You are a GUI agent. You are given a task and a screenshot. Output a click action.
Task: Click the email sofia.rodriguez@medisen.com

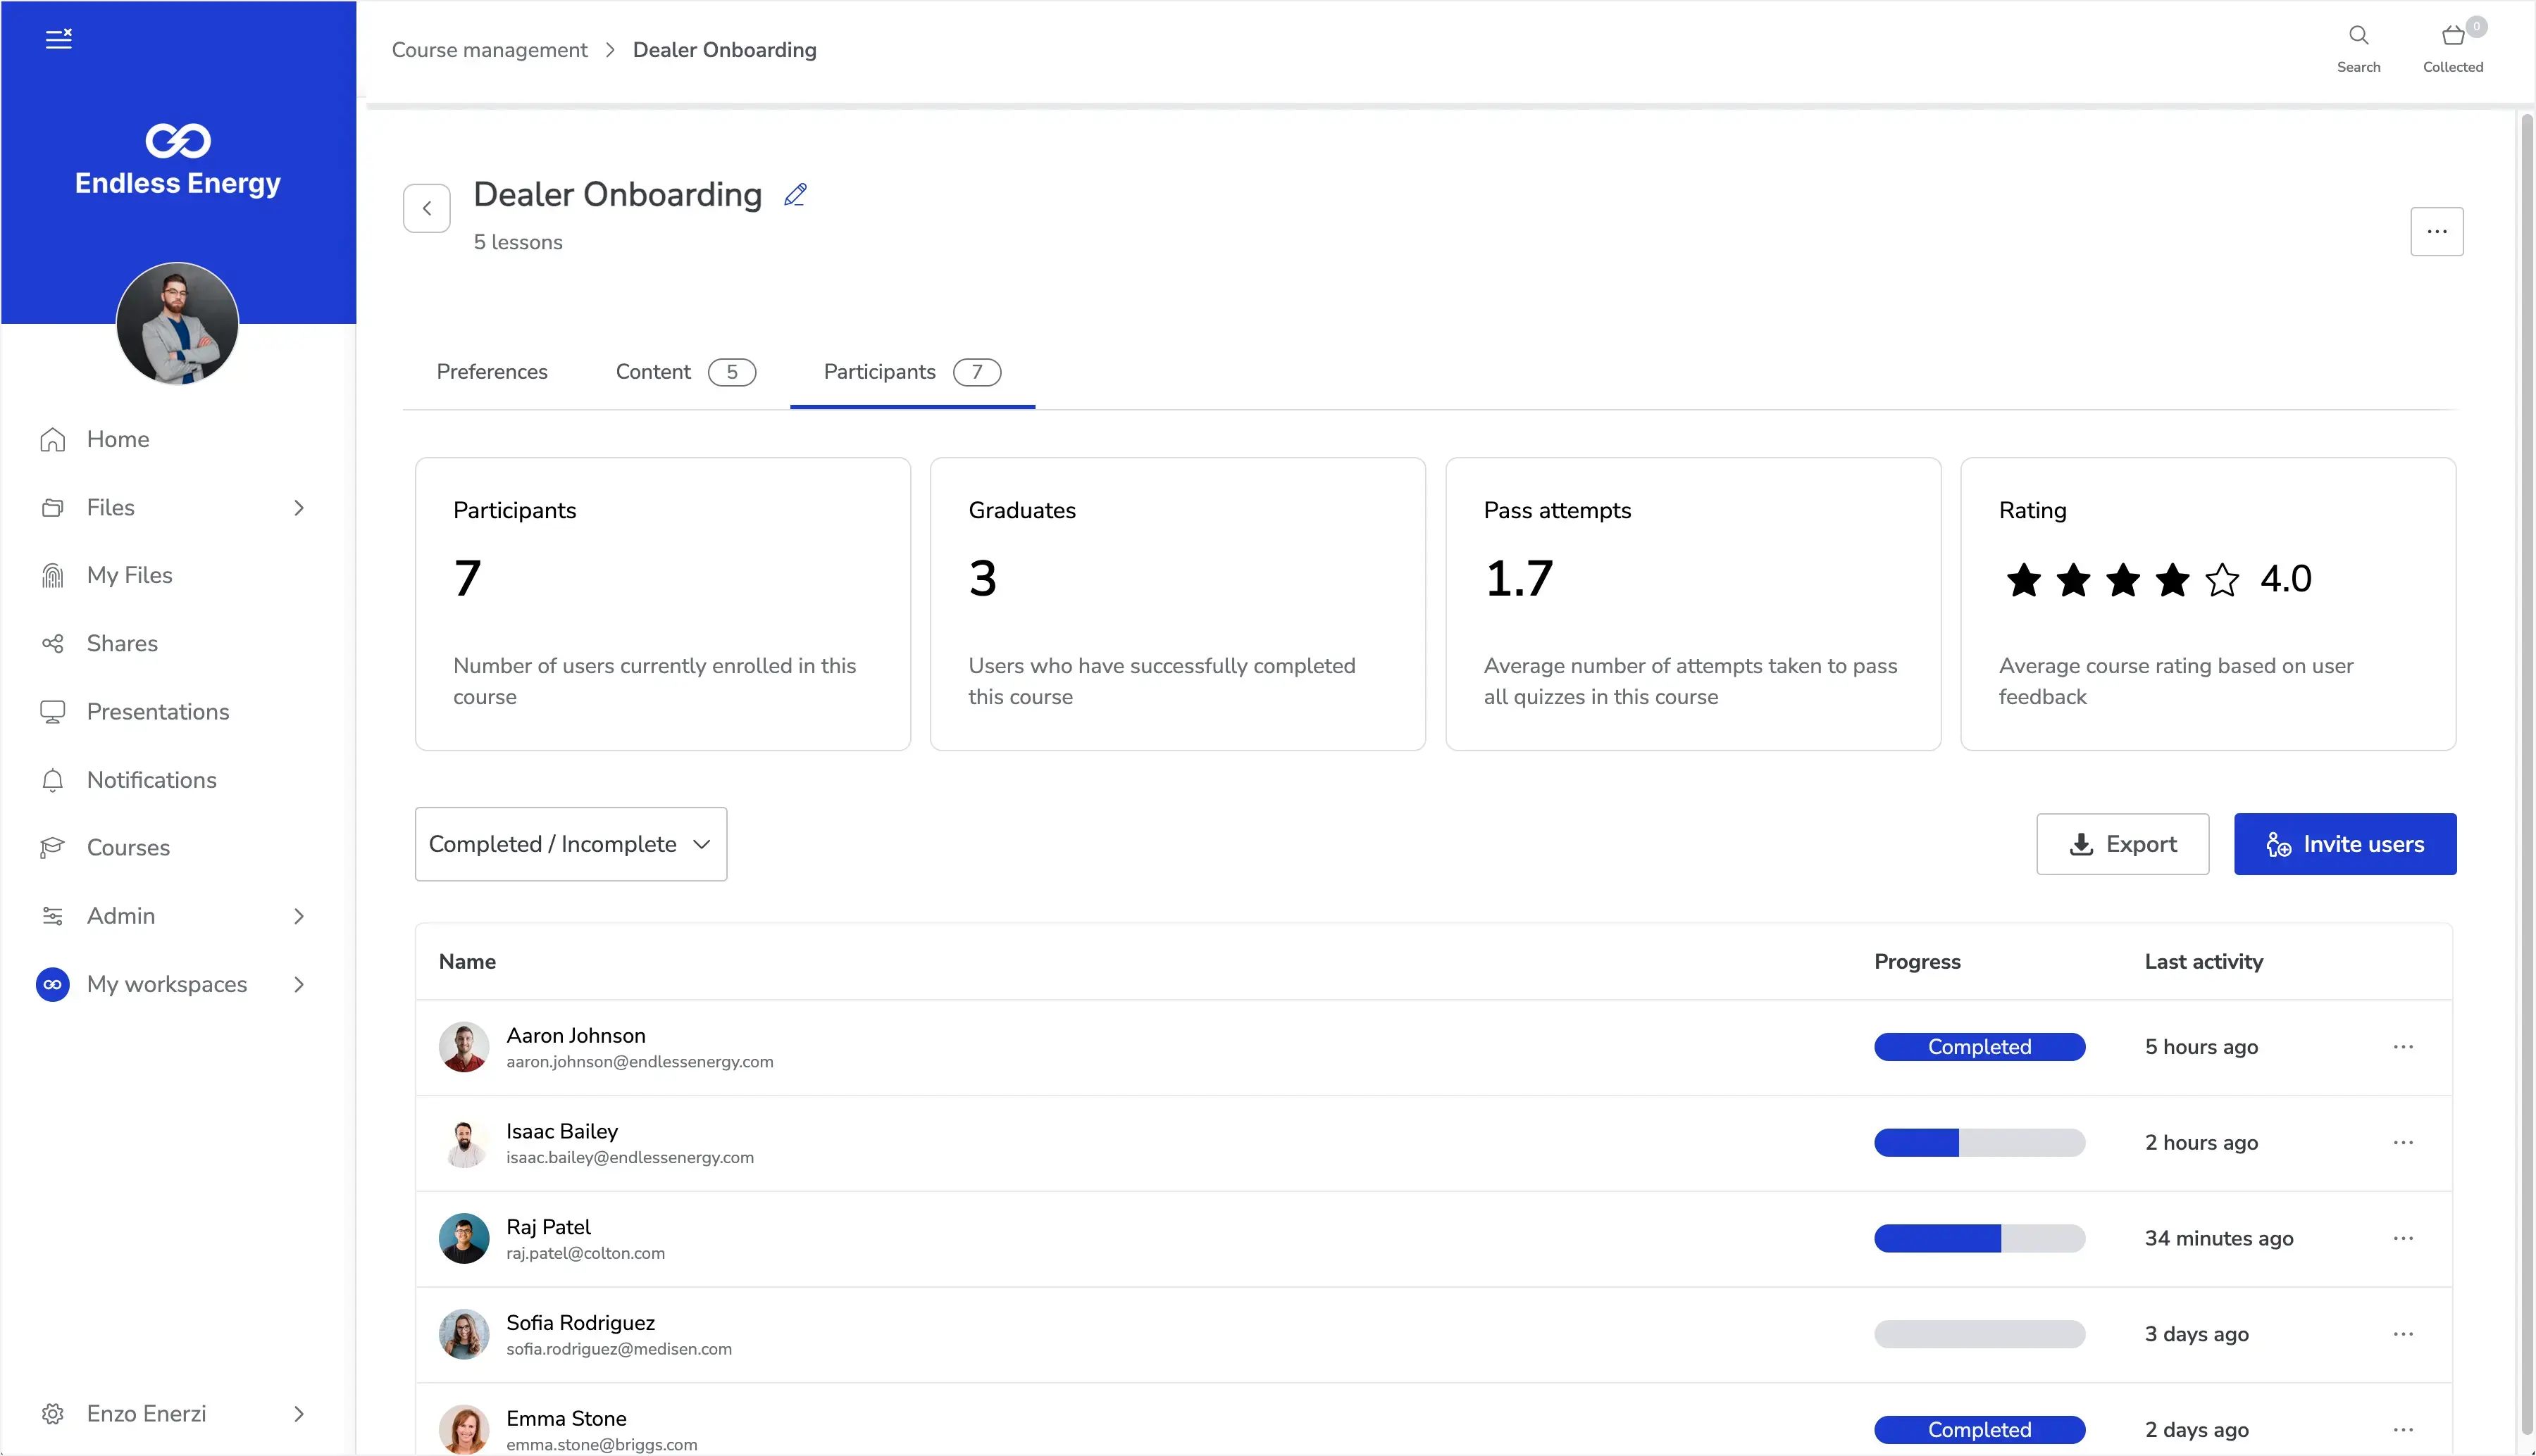(x=619, y=1350)
